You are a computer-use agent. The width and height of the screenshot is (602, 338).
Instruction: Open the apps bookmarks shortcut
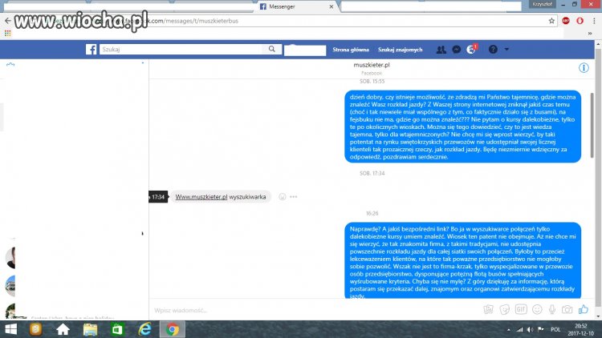[x=8, y=34]
